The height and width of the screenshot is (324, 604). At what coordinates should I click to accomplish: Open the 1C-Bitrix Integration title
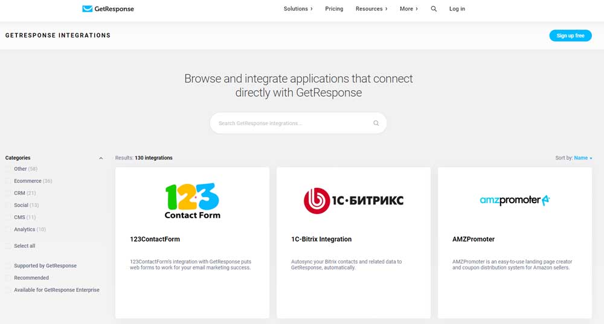(x=321, y=239)
